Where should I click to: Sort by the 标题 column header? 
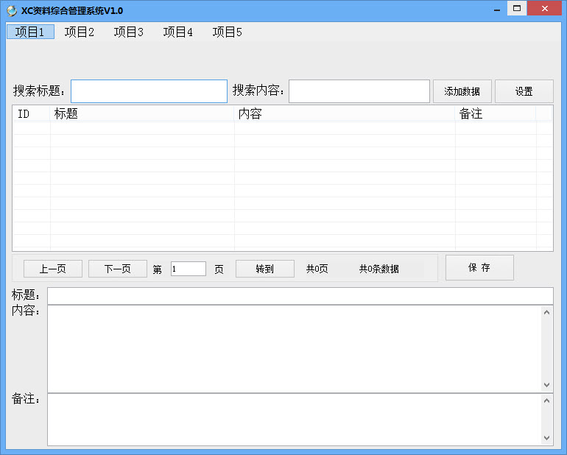click(142, 113)
